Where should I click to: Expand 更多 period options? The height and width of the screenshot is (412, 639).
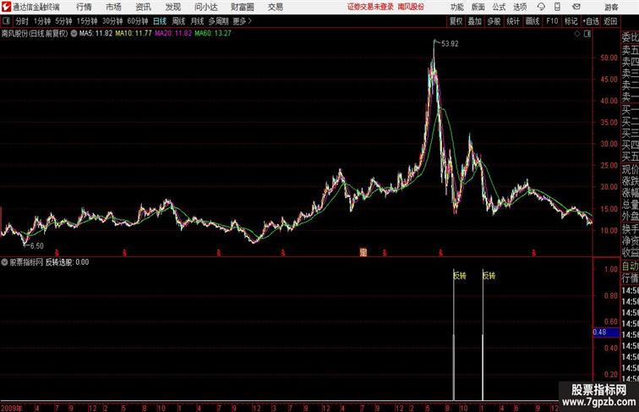click(242, 21)
